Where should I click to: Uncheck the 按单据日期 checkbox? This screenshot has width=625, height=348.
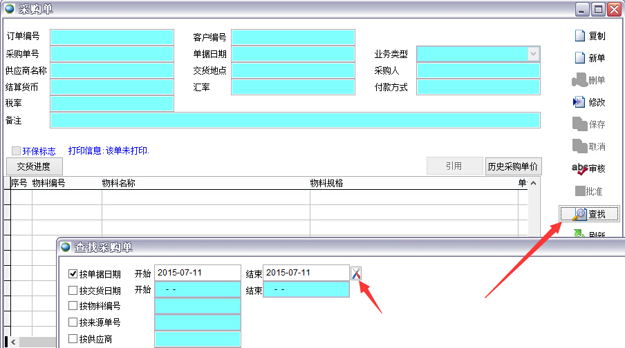73,273
